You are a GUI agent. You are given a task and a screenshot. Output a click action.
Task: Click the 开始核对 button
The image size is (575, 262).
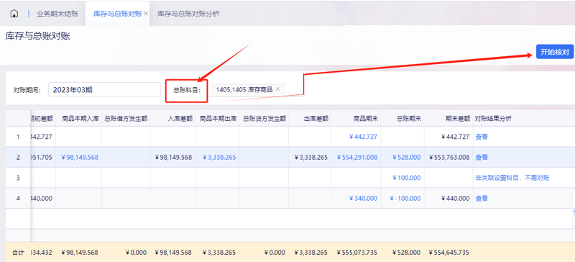pos(554,52)
